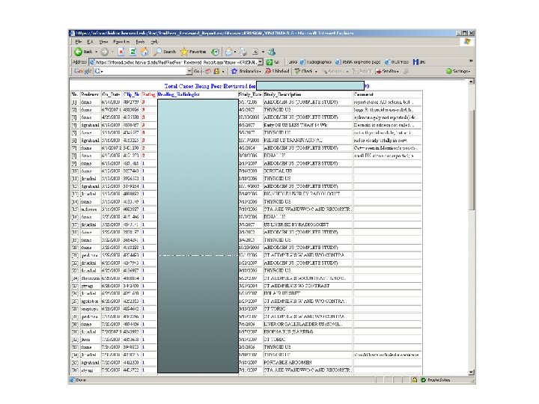Click the green Go arrow beside the address bar
This screenshot has height=404, width=539.
point(269,62)
